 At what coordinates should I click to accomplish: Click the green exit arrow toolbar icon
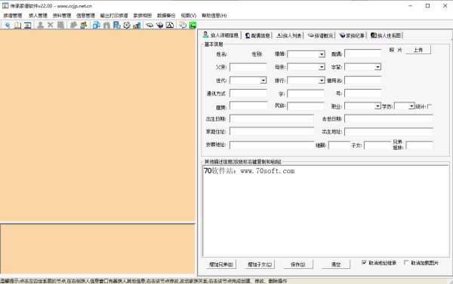pos(193,26)
